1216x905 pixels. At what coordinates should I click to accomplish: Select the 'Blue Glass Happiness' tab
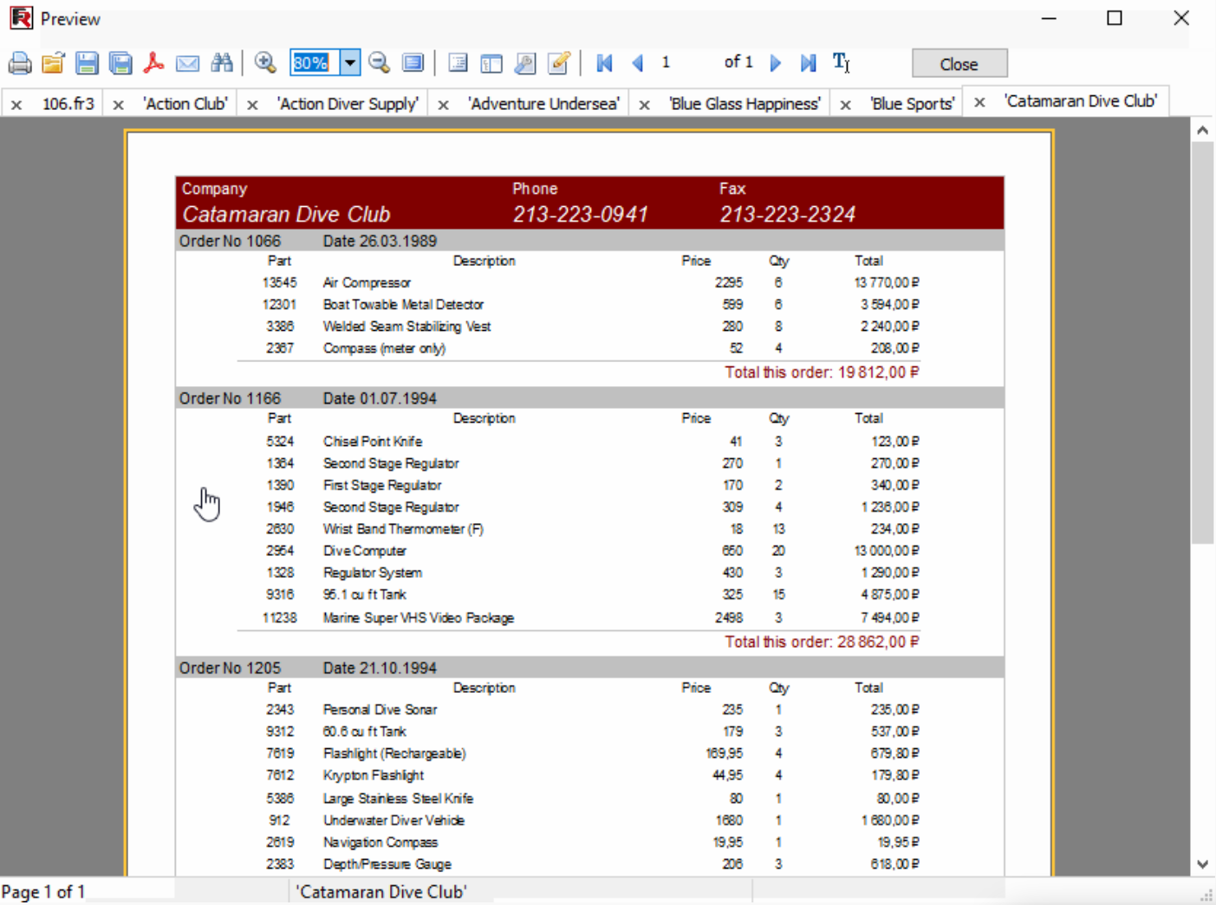point(744,104)
